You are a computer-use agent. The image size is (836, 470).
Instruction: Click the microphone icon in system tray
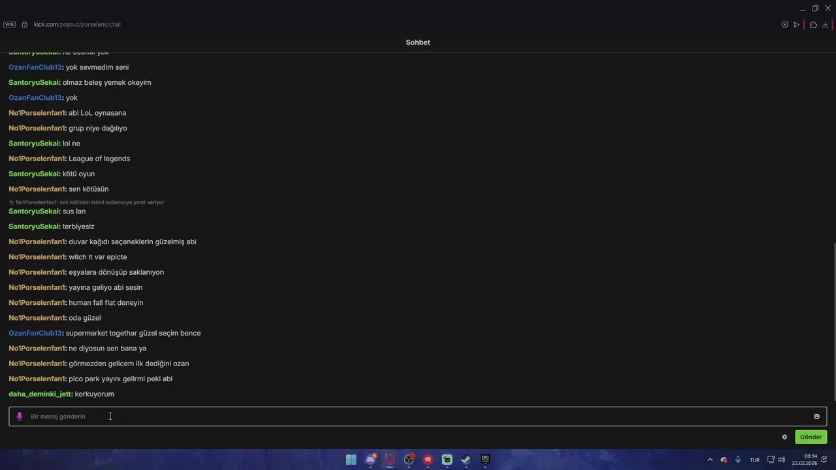pyautogui.click(x=738, y=460)
